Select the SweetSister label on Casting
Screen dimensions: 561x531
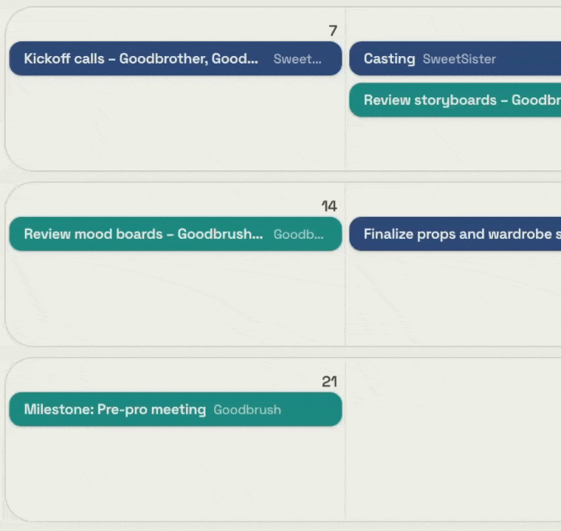(459, 59)
